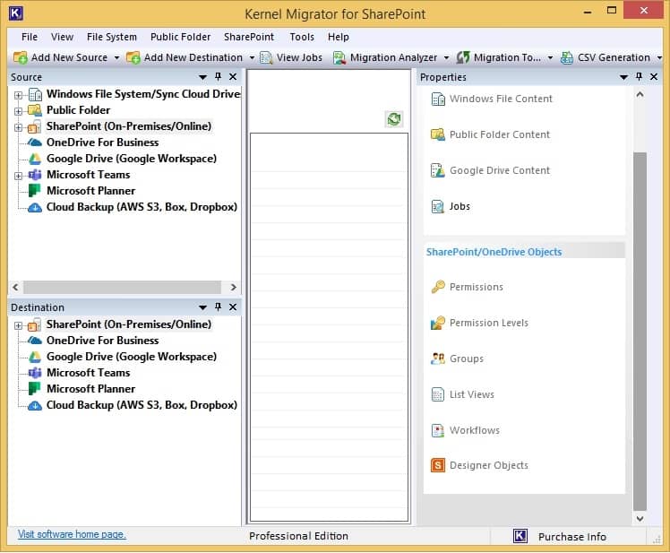Image resolution: width=670 pixels, height=553 pixels.
Task: Open the Help menu
Action: pyautogui.click(x=339, y=37)
